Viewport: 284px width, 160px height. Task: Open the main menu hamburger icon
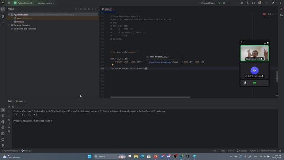point(9,3)
